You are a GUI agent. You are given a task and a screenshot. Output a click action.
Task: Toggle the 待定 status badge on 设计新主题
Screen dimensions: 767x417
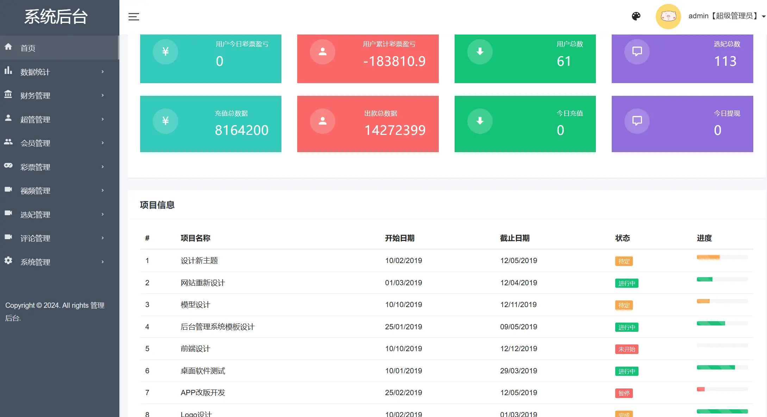[624, 261]
